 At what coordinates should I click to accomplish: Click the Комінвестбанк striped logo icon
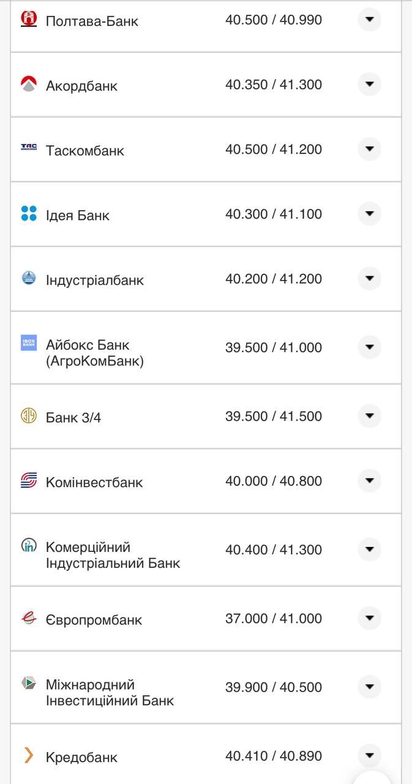29,481
